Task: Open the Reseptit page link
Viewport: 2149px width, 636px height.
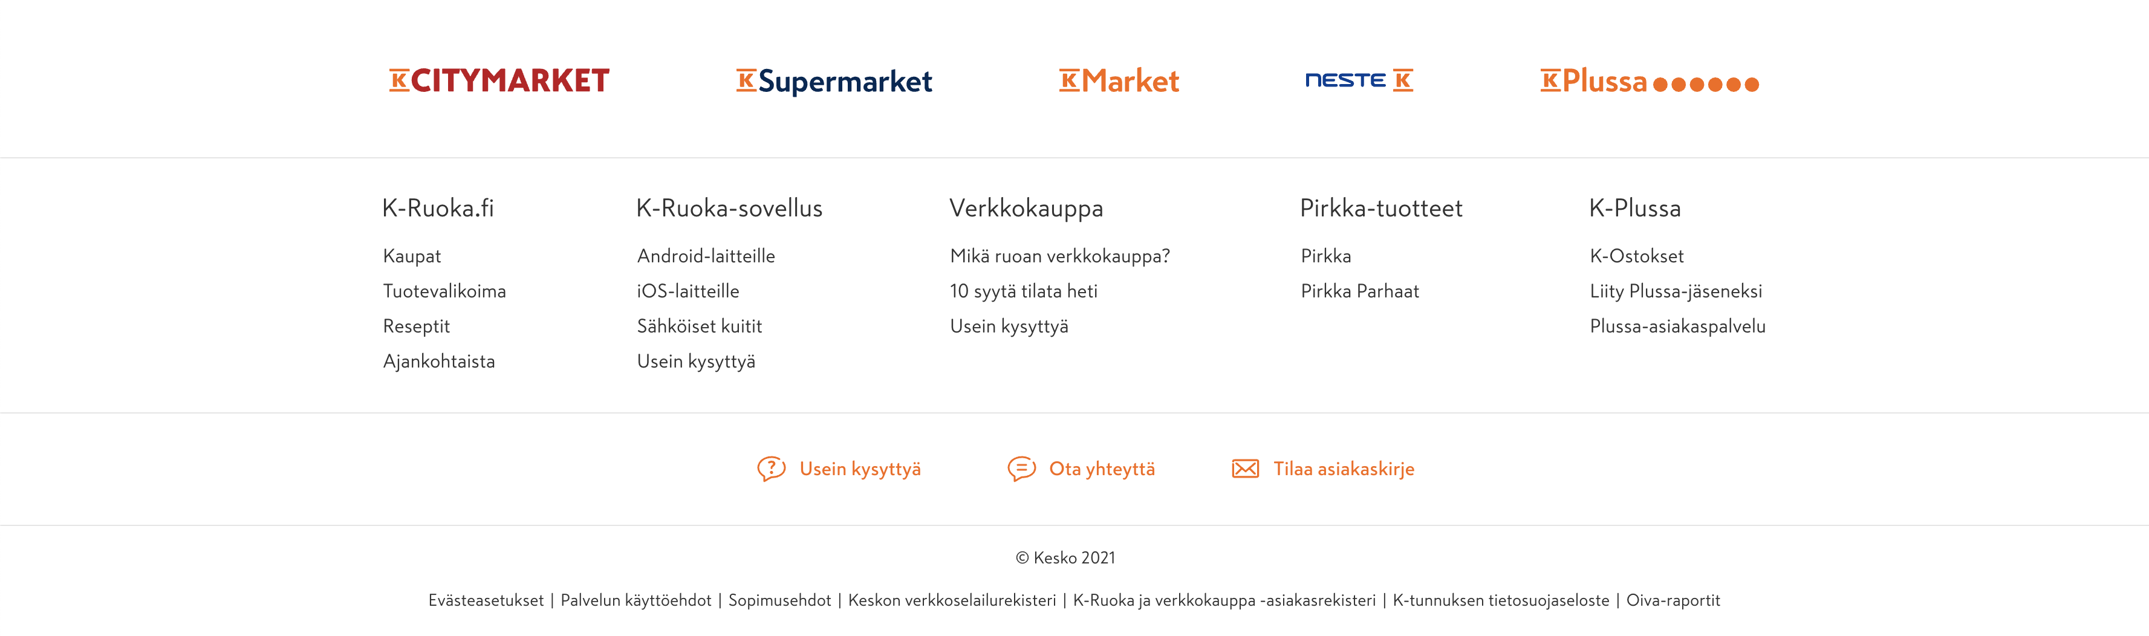Action: coord(416,326)
